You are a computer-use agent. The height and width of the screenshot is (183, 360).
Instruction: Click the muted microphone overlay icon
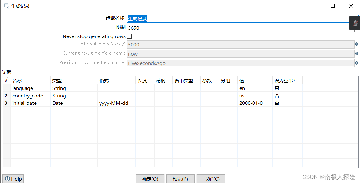(355, 23)
